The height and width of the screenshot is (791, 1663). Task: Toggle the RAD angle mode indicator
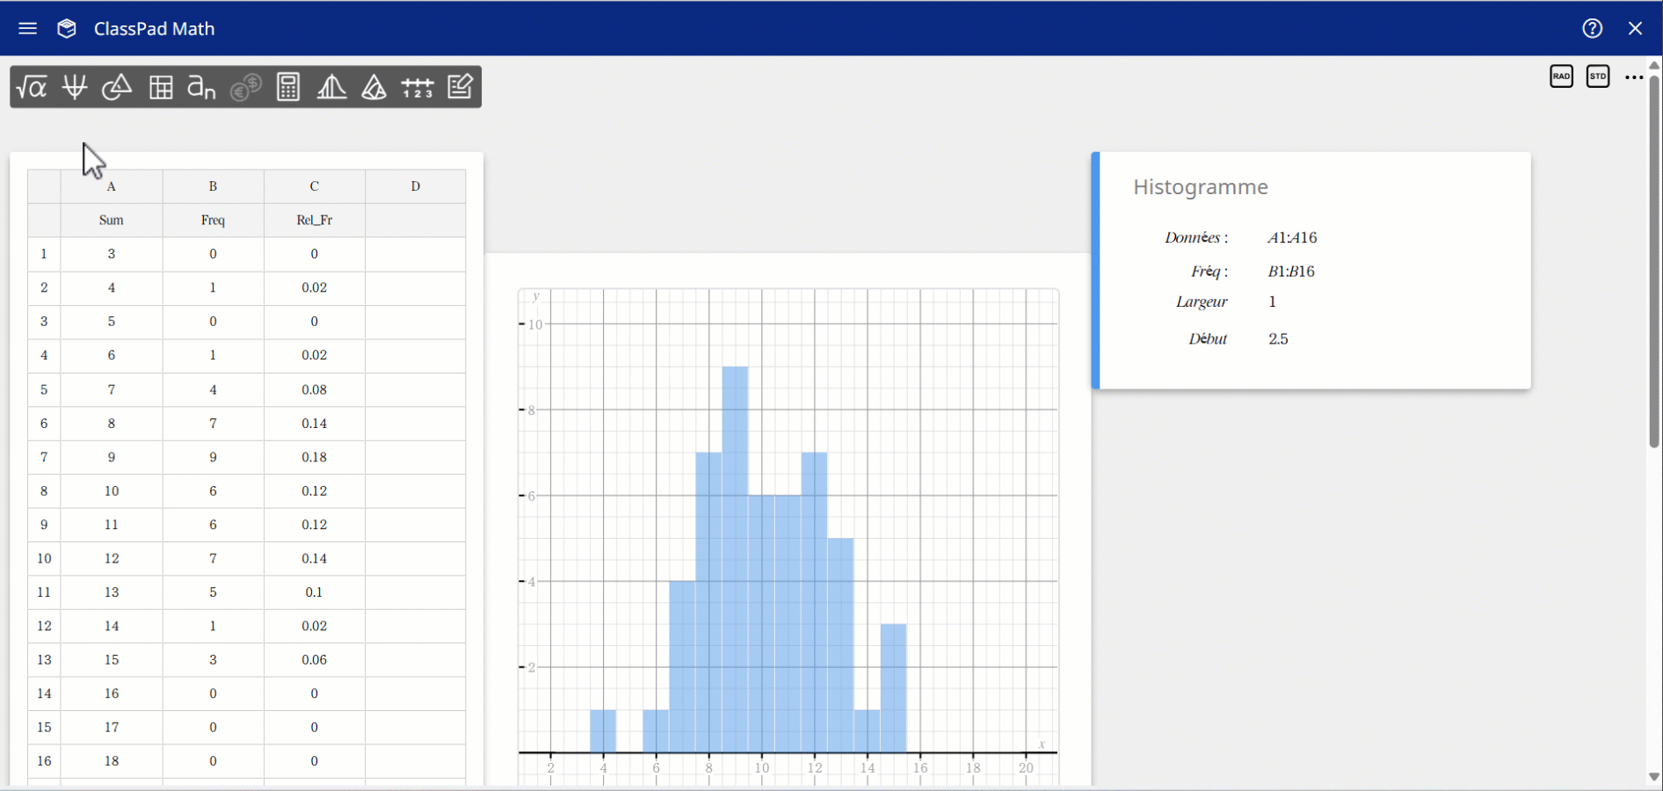[x=1561, y=76]
